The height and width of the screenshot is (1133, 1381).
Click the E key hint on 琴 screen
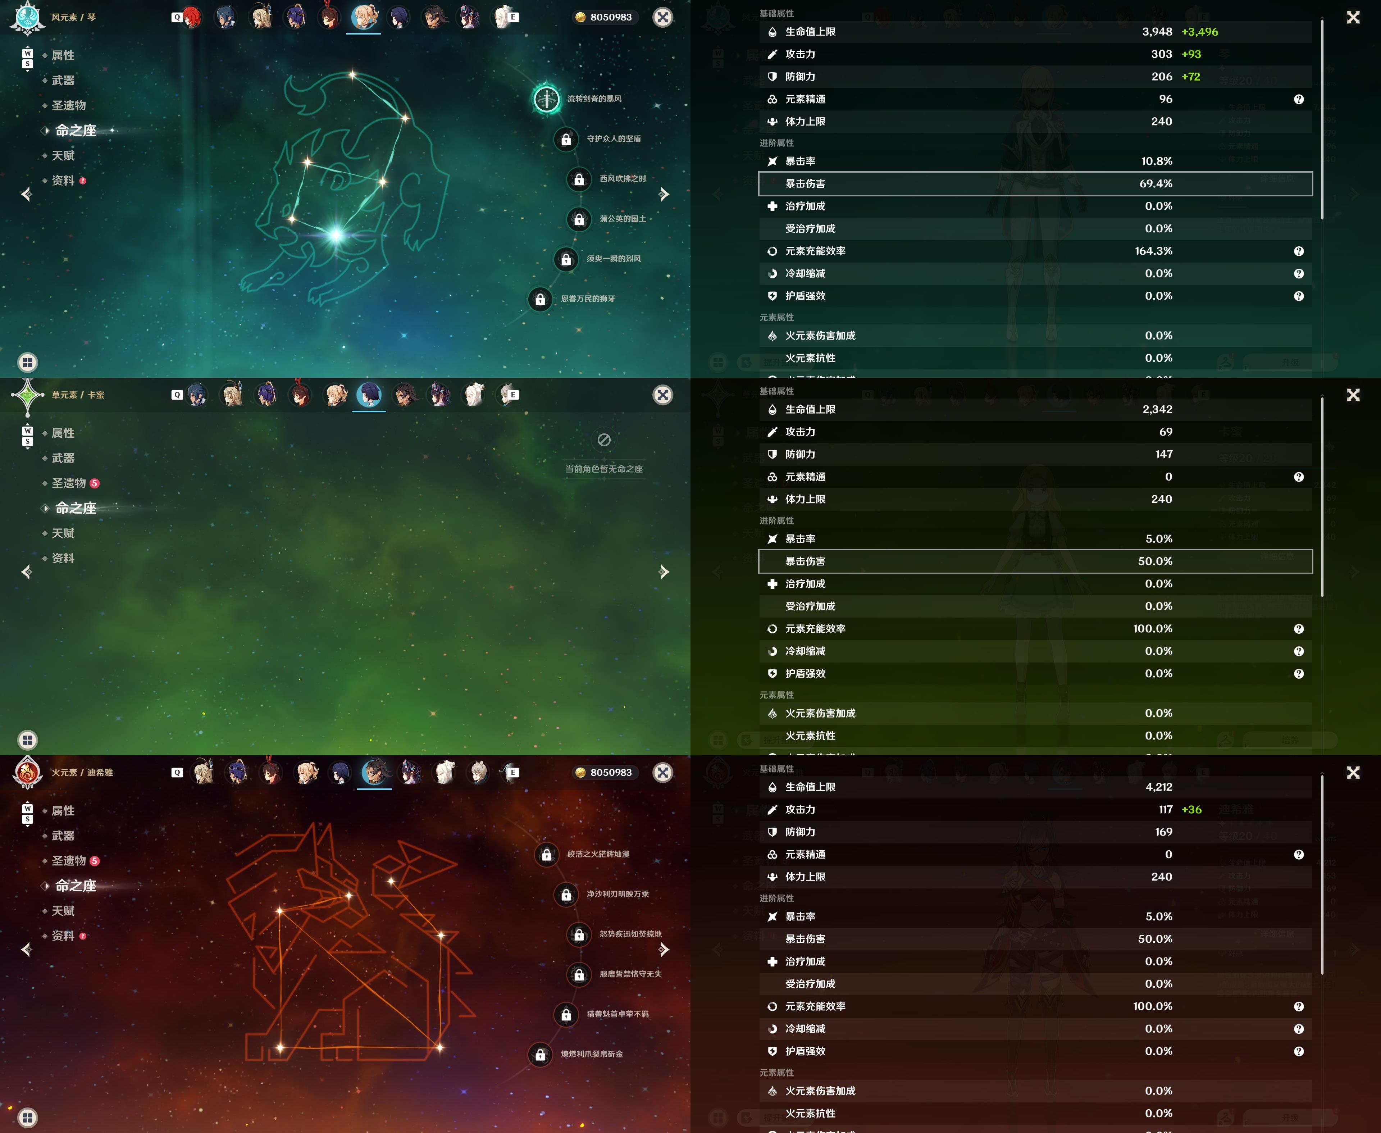coord(514,17)
